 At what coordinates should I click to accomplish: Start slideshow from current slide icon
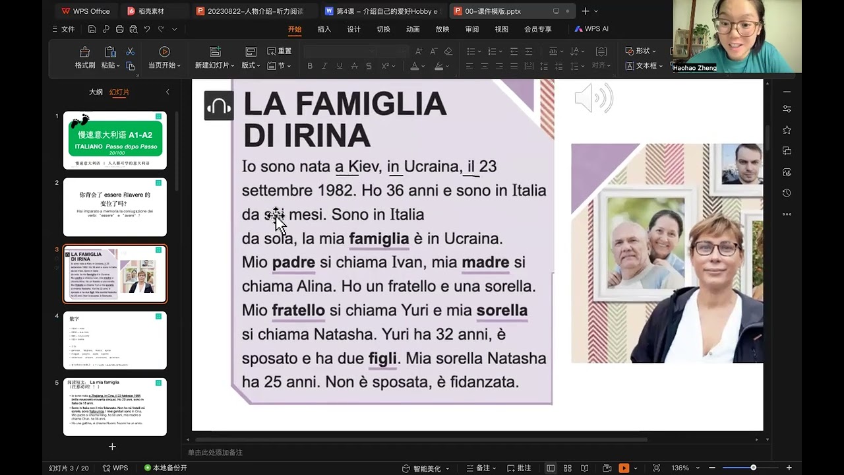click(x=164, y=52)
